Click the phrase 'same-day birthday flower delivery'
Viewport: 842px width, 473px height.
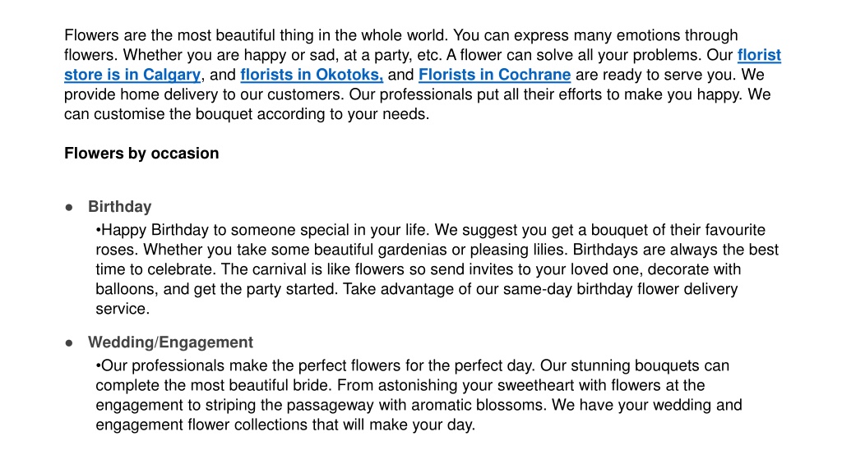point(622,289)
